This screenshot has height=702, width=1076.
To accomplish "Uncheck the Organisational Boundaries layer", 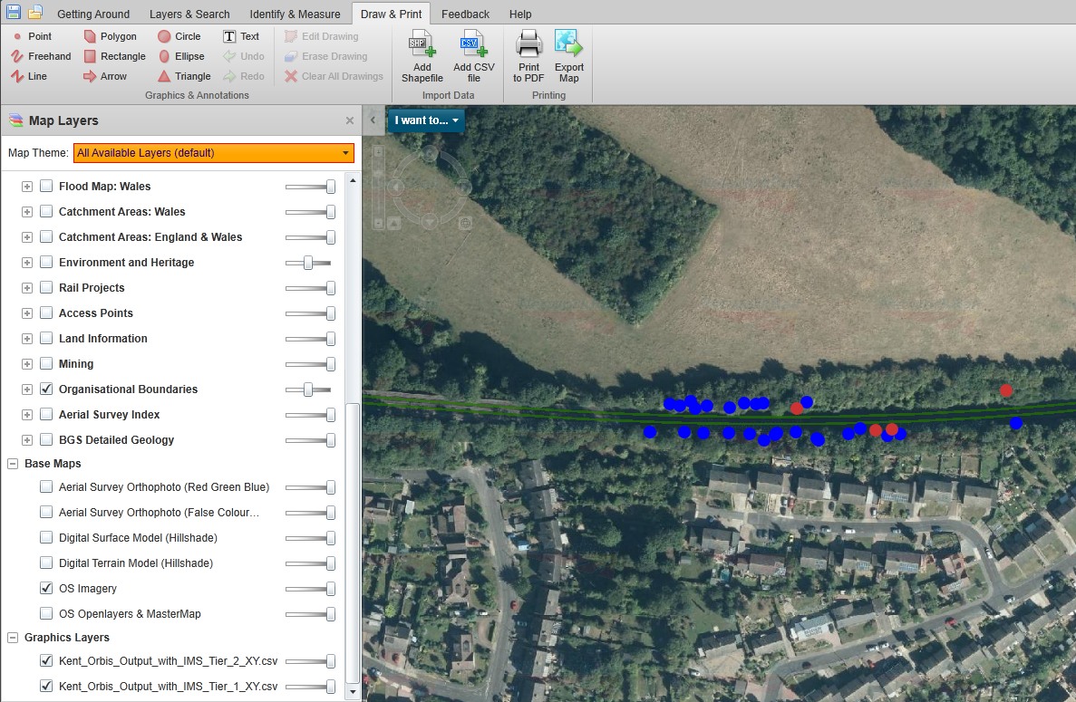I will 46,389.
